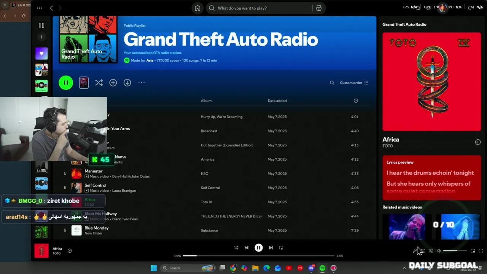
Task: Sort by the duration clock header
Action: tap(356, 101)
